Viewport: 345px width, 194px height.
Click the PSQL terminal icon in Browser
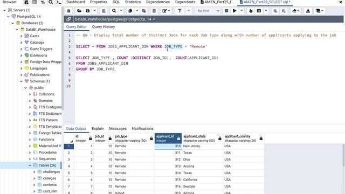tap(59, 2)
